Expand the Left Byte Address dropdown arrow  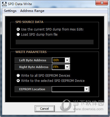tap(67, 60)
